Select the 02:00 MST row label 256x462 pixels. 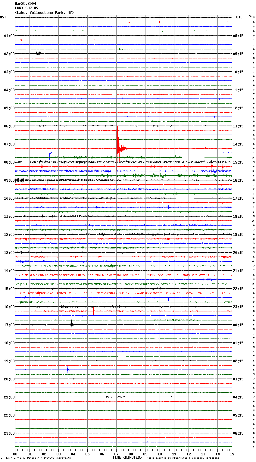point(9,54)
